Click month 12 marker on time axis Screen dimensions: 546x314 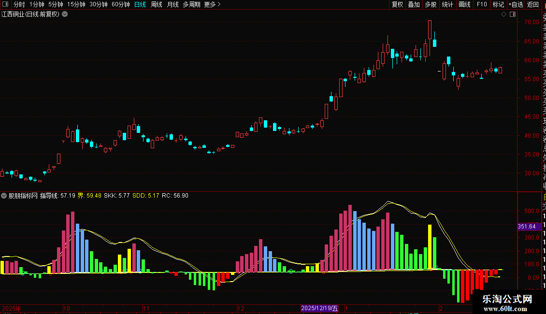coord(241,308)
